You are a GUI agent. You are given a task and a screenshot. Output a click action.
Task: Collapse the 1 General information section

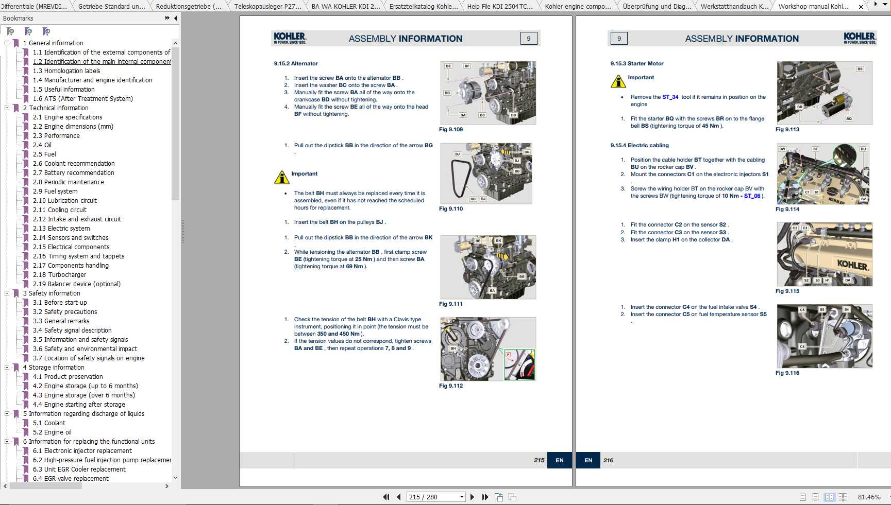tap(7, 43)
